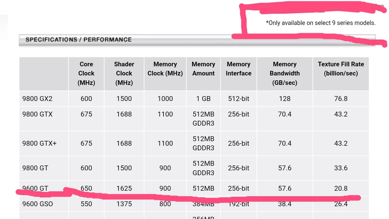
Task: Click core clock 650 in the 9600 GT row
Action: coord(86,188)
